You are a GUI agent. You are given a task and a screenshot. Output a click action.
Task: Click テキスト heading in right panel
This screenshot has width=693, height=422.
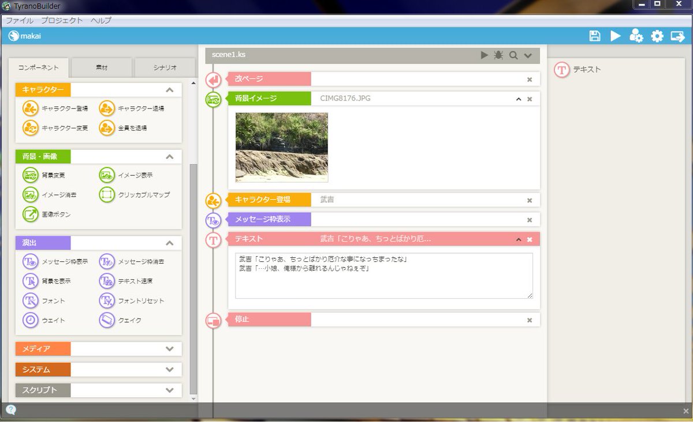click(x=587, y=69)
